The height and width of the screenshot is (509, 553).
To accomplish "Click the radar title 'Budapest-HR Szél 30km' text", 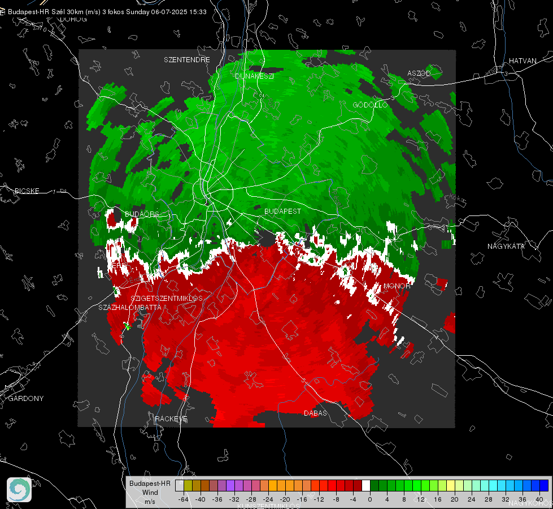I will tap(46, 12).
